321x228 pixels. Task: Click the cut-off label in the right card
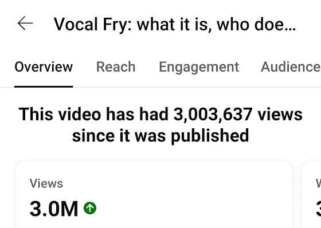tap(318, 183)
